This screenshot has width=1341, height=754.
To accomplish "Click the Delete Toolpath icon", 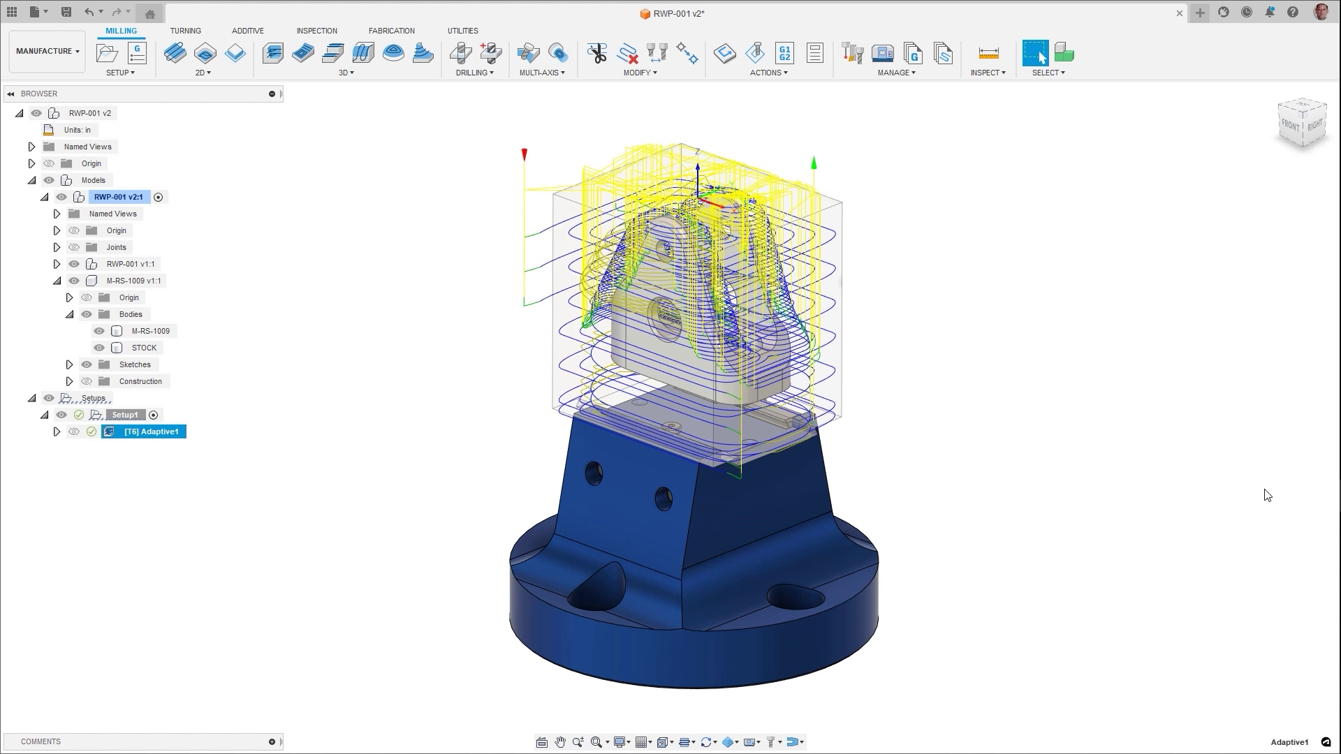I will point(627,53).
